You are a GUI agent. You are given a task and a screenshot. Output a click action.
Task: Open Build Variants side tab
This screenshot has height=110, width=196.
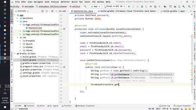(x=12, y=94)
